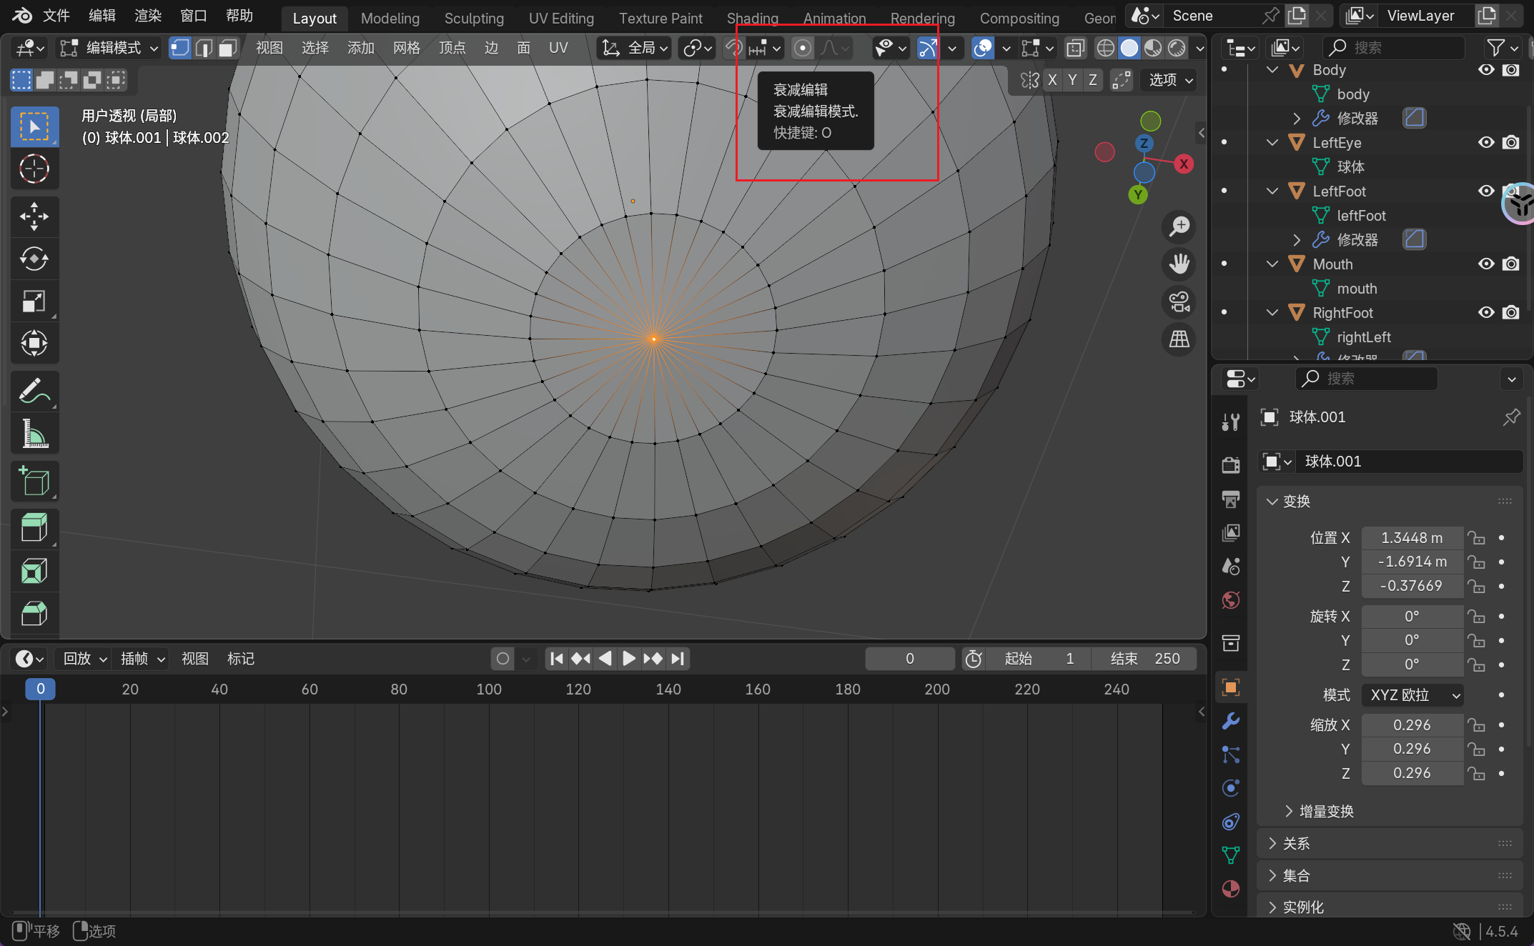Toggle Mouth object visibility eye
This screenshot has height=946, width=1534.
pyautogui.click(x=1486, y=264)
